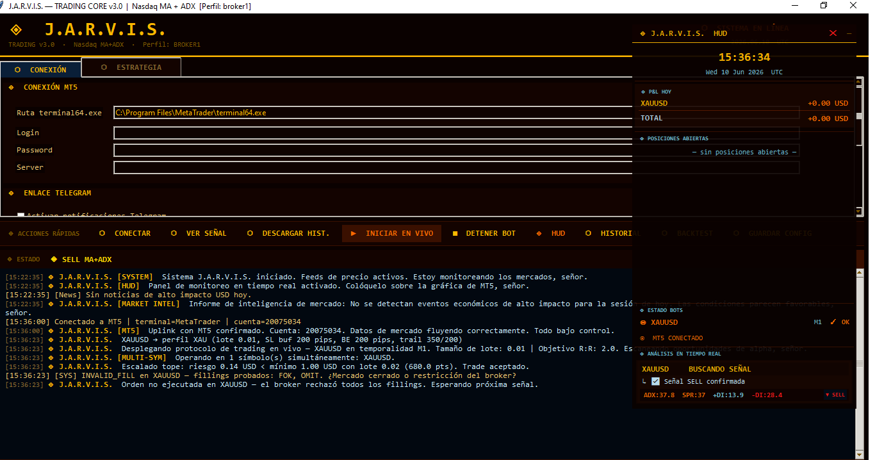Click scroll-up arrow of connection panel scrollbar
This screenshot has width=875, height=460.
860,82
